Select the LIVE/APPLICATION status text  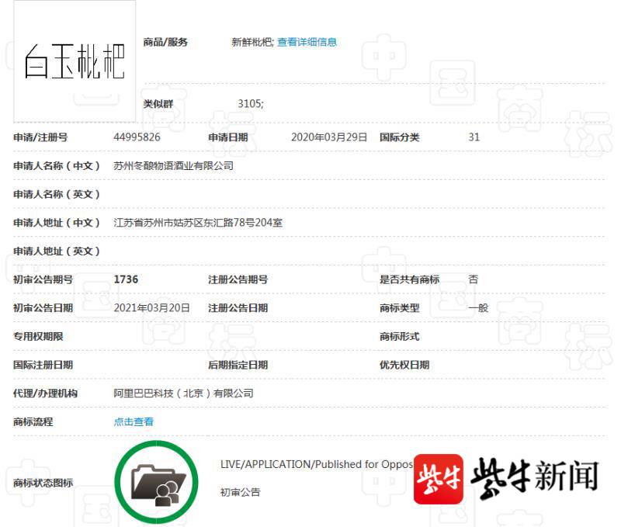point(317,464)
